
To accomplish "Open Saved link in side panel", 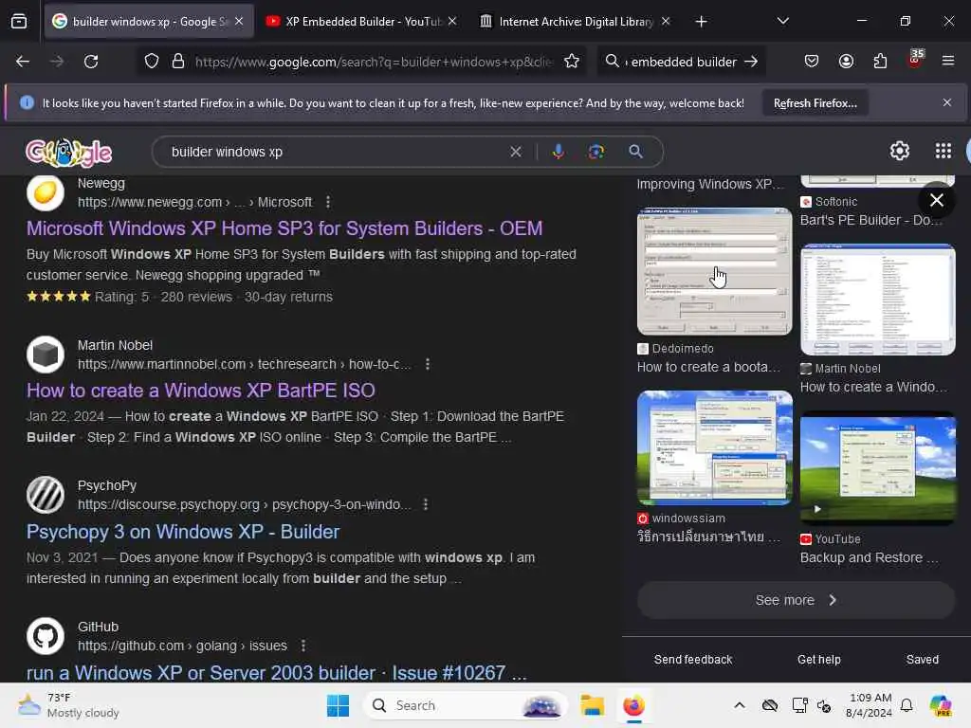I will 922,660.
